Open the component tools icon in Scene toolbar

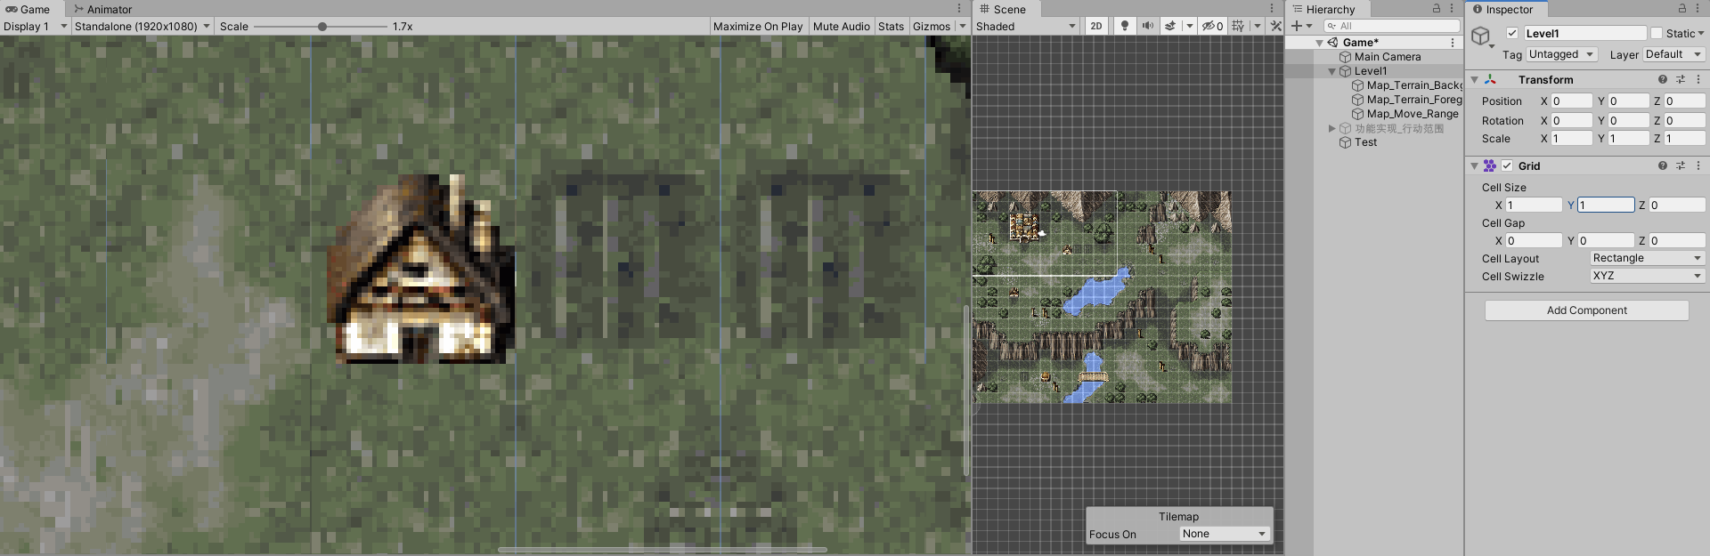(x=1276, y=26)
